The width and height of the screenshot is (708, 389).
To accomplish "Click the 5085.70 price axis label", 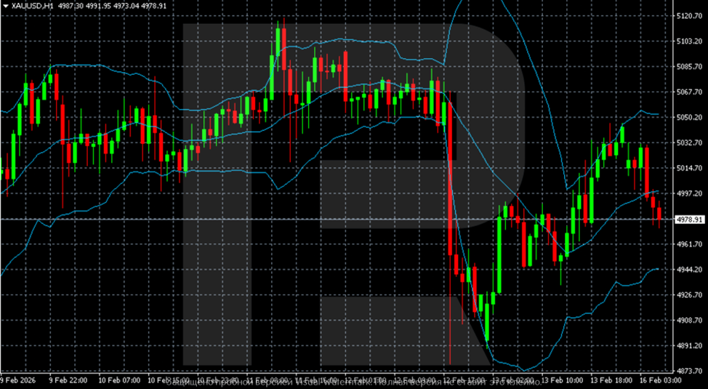I will click(689, 67).
